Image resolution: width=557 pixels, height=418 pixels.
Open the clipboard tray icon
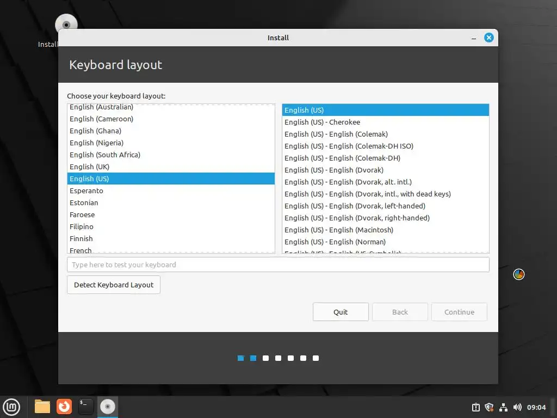(x=475, y=407)
